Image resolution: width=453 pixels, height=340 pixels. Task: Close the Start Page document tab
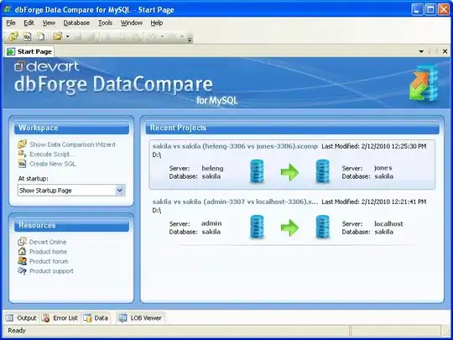(445, 51)
